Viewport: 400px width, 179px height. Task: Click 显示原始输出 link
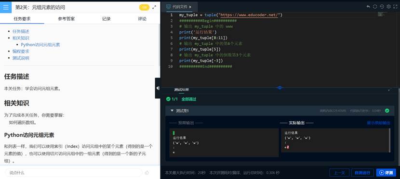tap(379, 123)
